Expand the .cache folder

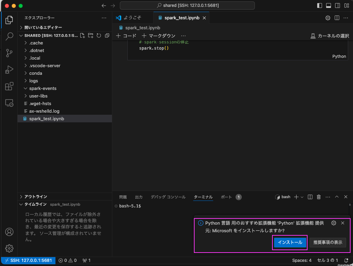pyautogui.click(x=65, y=43)
